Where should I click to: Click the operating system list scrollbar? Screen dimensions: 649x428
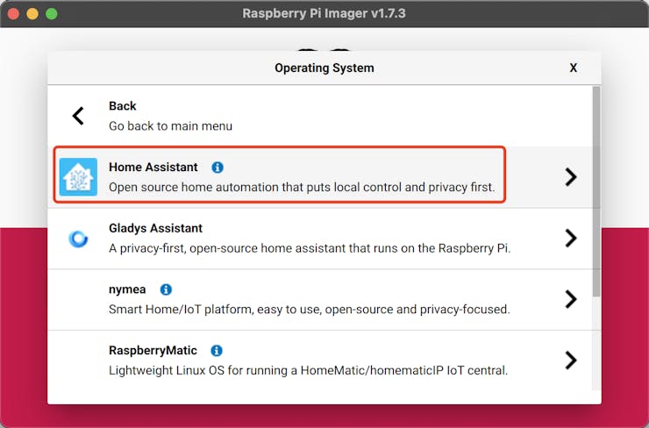596,193
